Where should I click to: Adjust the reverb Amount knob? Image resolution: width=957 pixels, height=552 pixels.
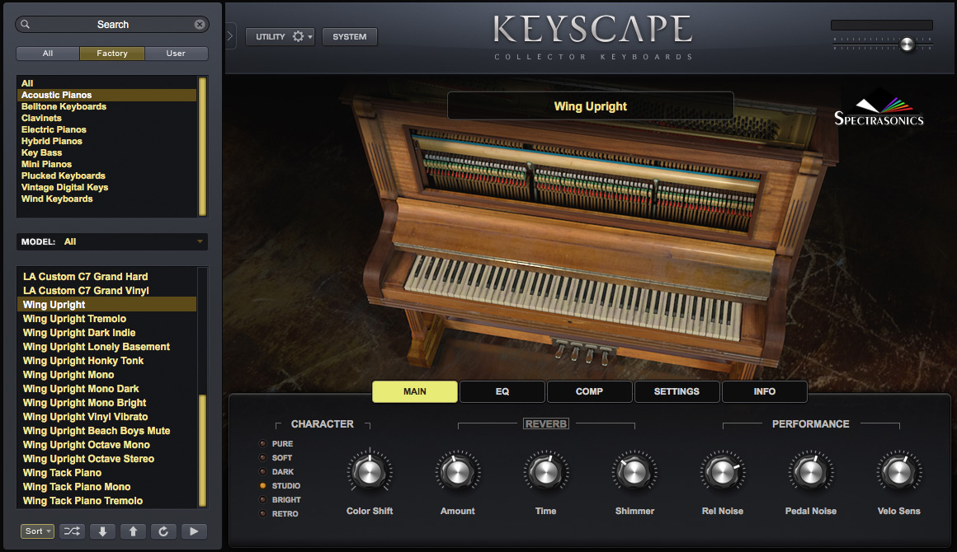pos(458,472)
